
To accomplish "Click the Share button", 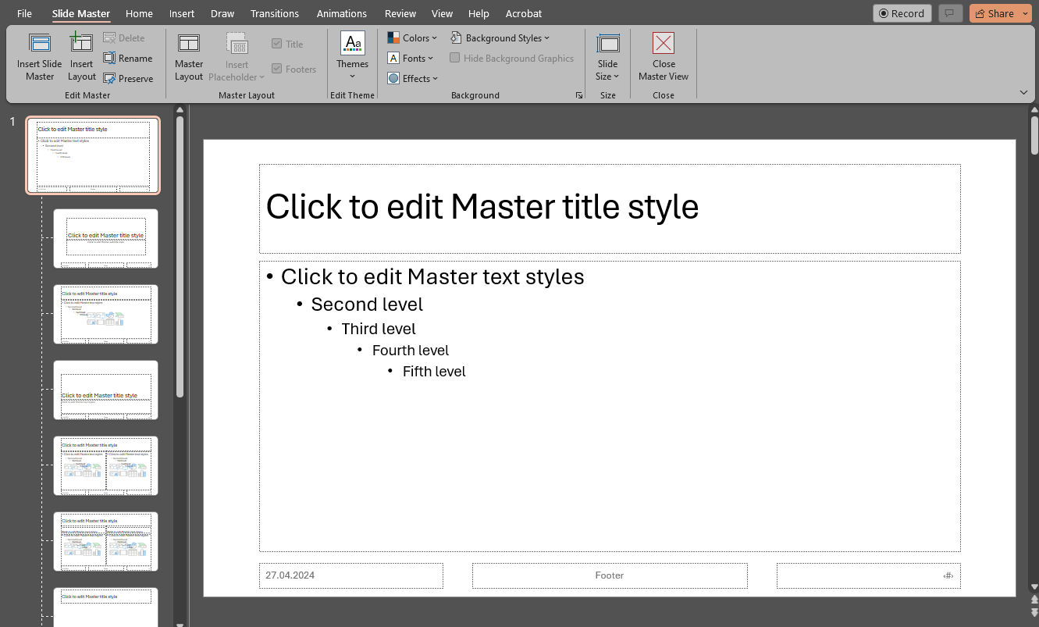I will (x=995, y=13).
